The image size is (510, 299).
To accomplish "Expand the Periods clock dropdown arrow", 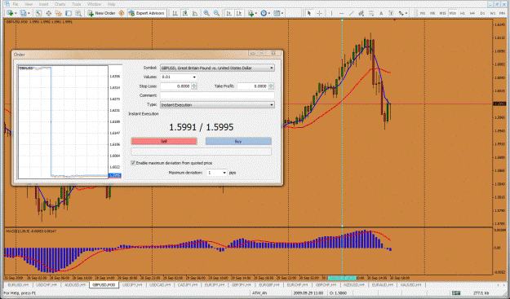I will click(269, 13).
